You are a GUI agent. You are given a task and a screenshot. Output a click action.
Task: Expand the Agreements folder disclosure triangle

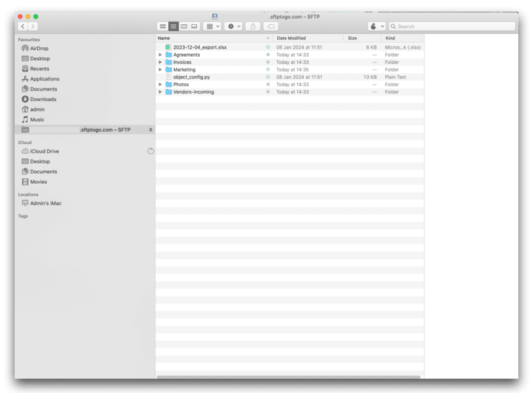(x=160, y=55)
